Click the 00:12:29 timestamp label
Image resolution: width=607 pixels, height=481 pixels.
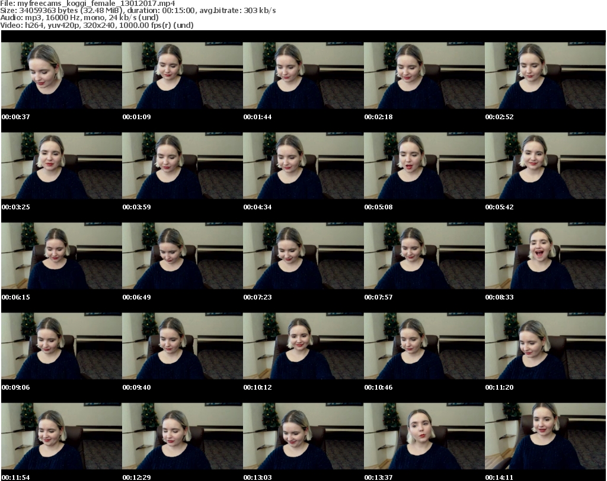(x=137, y=477)
